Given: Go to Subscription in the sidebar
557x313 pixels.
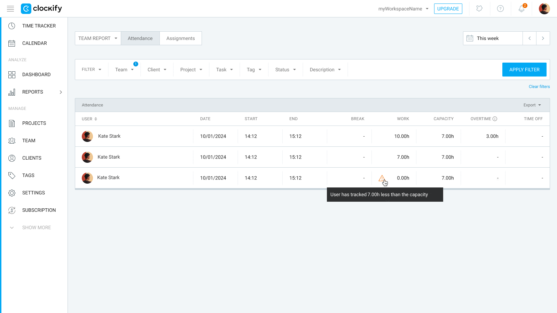Looking at the screenshot, I should tap(39, 210).
